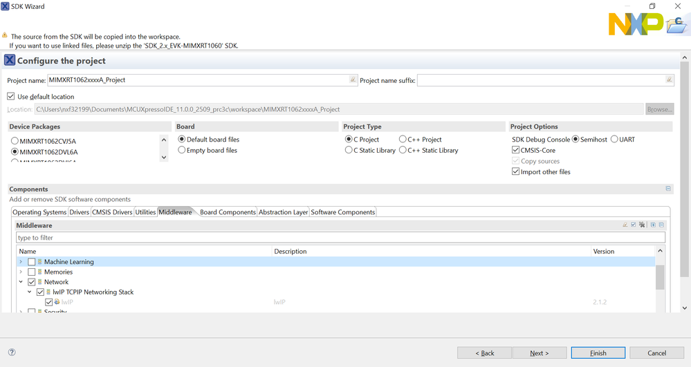Uncheck the lwIP component checkbox
This screenshot has width=691, height=367.
(49, 302)
